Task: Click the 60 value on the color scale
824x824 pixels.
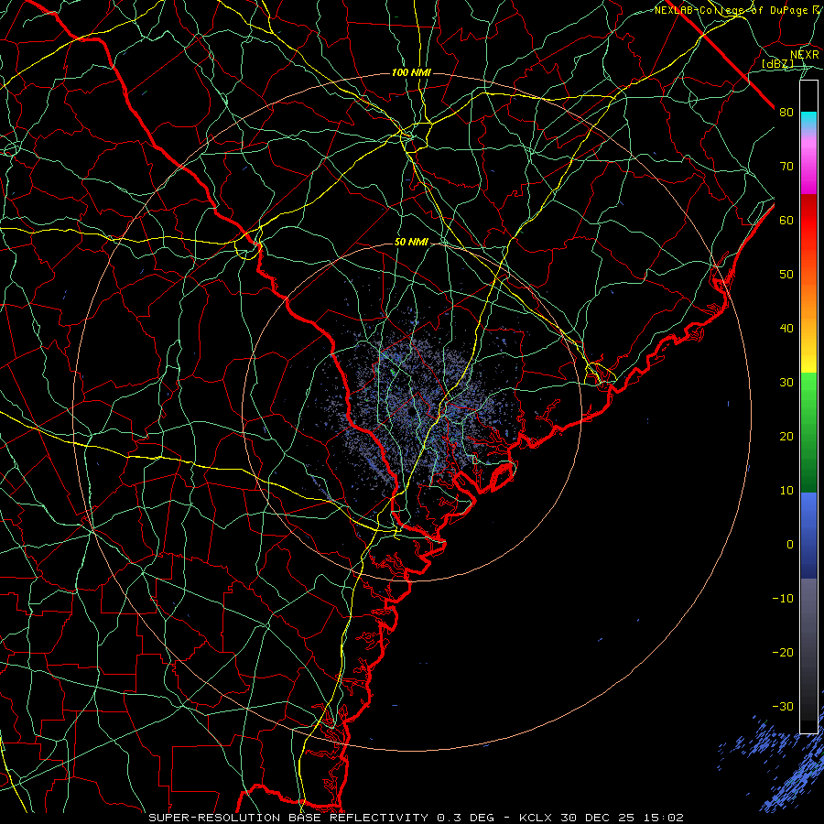Action: [786, 220]
